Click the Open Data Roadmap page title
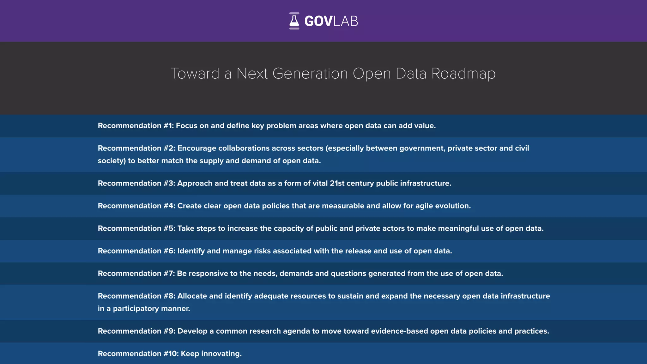 click(333, 74)
